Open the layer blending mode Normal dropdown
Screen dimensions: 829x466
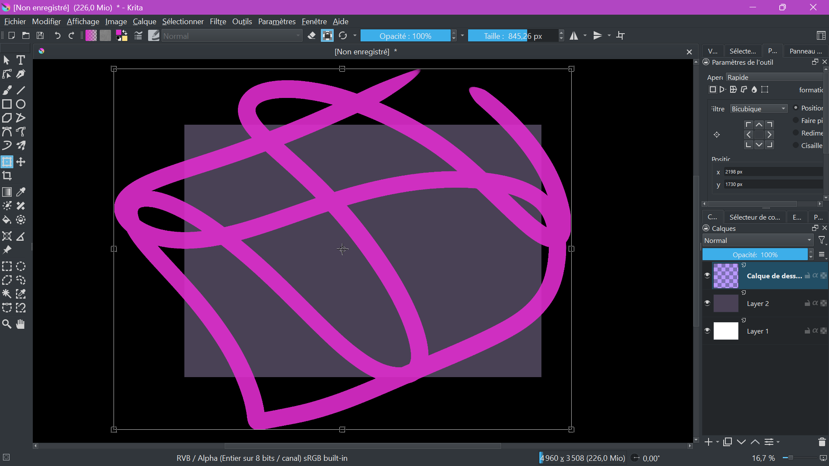coord(758,241)
